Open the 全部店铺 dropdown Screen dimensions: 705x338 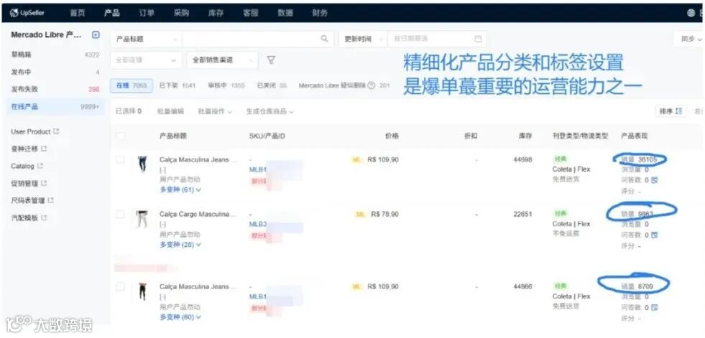pyautogui.click(x=146, y=60)
